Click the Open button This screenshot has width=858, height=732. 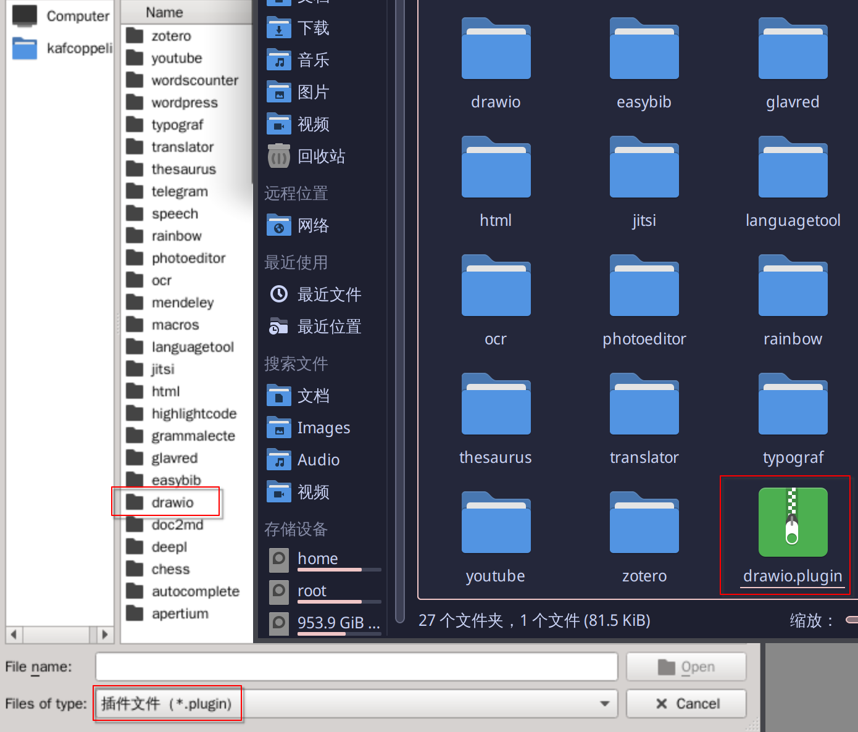coord(686,667)
